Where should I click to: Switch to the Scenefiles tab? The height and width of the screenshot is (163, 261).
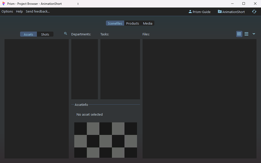(115, 23)
